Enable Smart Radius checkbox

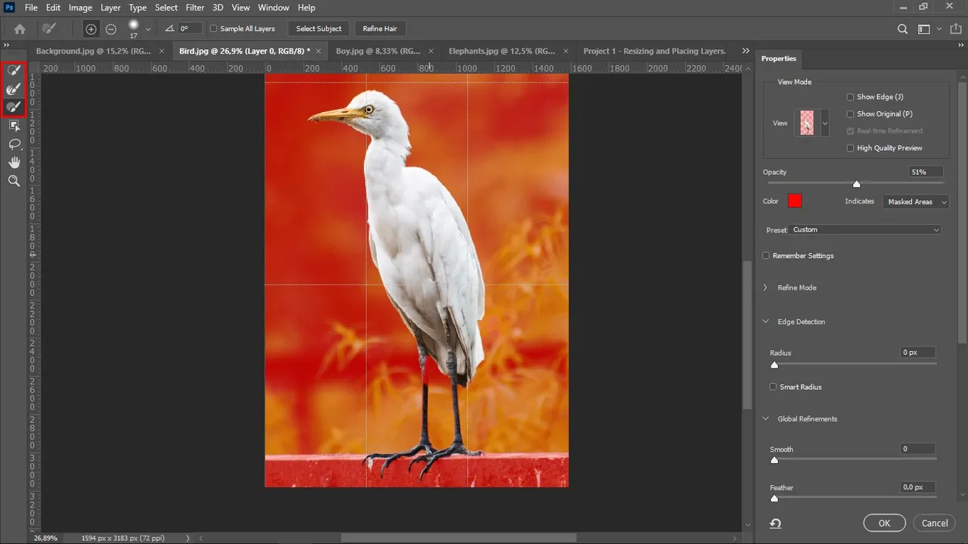[773, 387]
